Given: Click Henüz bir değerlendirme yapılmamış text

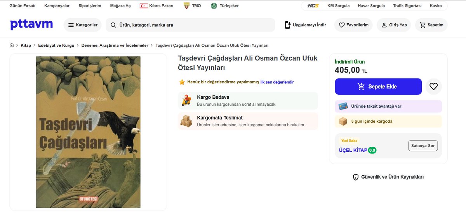Looking at the screenshot, I should pyautogui.click(x=223, y=82).
